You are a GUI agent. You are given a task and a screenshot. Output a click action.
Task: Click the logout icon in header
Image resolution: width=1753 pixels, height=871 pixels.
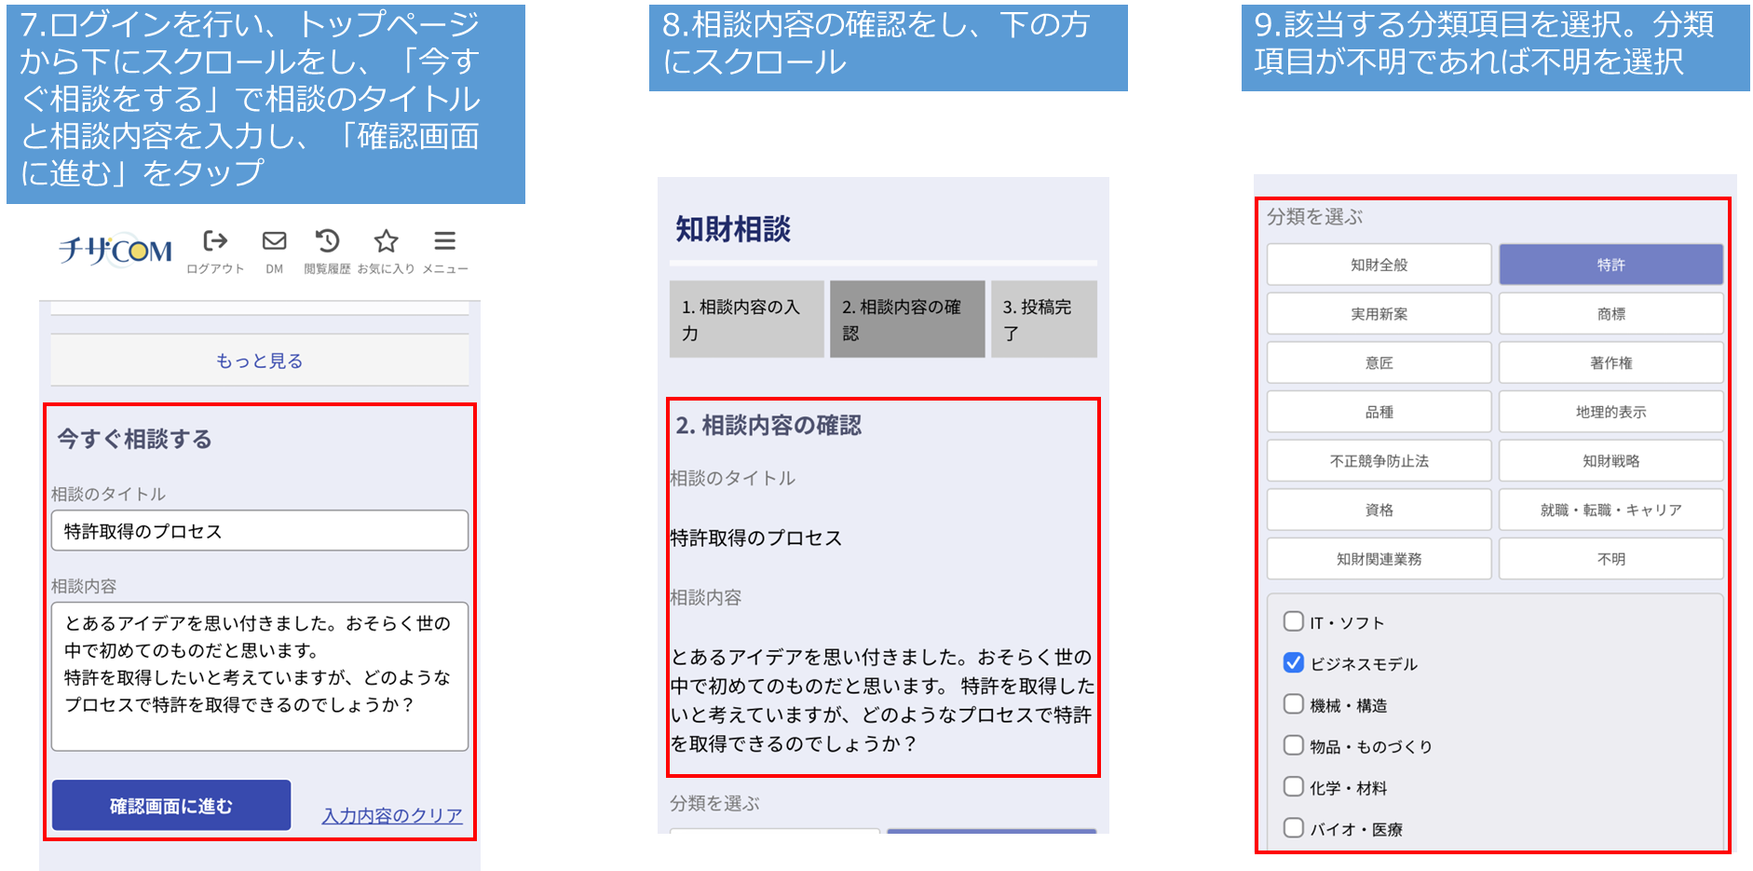215,243
